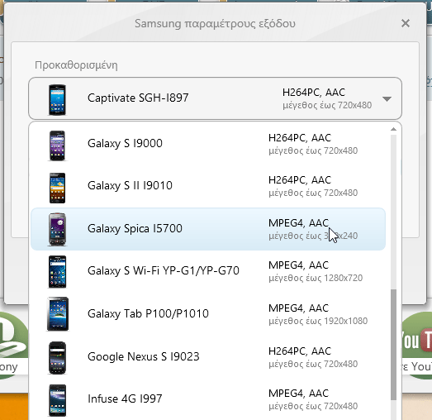The width and height of the screenshot is (432, 420).
Task: Click the Galaxy Tab P100/P1010 tablet icon
Action: pyautogui.click(x=58, y=314)
